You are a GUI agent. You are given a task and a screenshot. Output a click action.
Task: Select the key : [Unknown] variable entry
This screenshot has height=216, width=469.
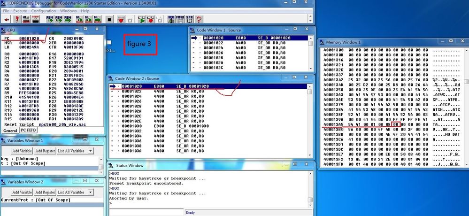point(20,159)
